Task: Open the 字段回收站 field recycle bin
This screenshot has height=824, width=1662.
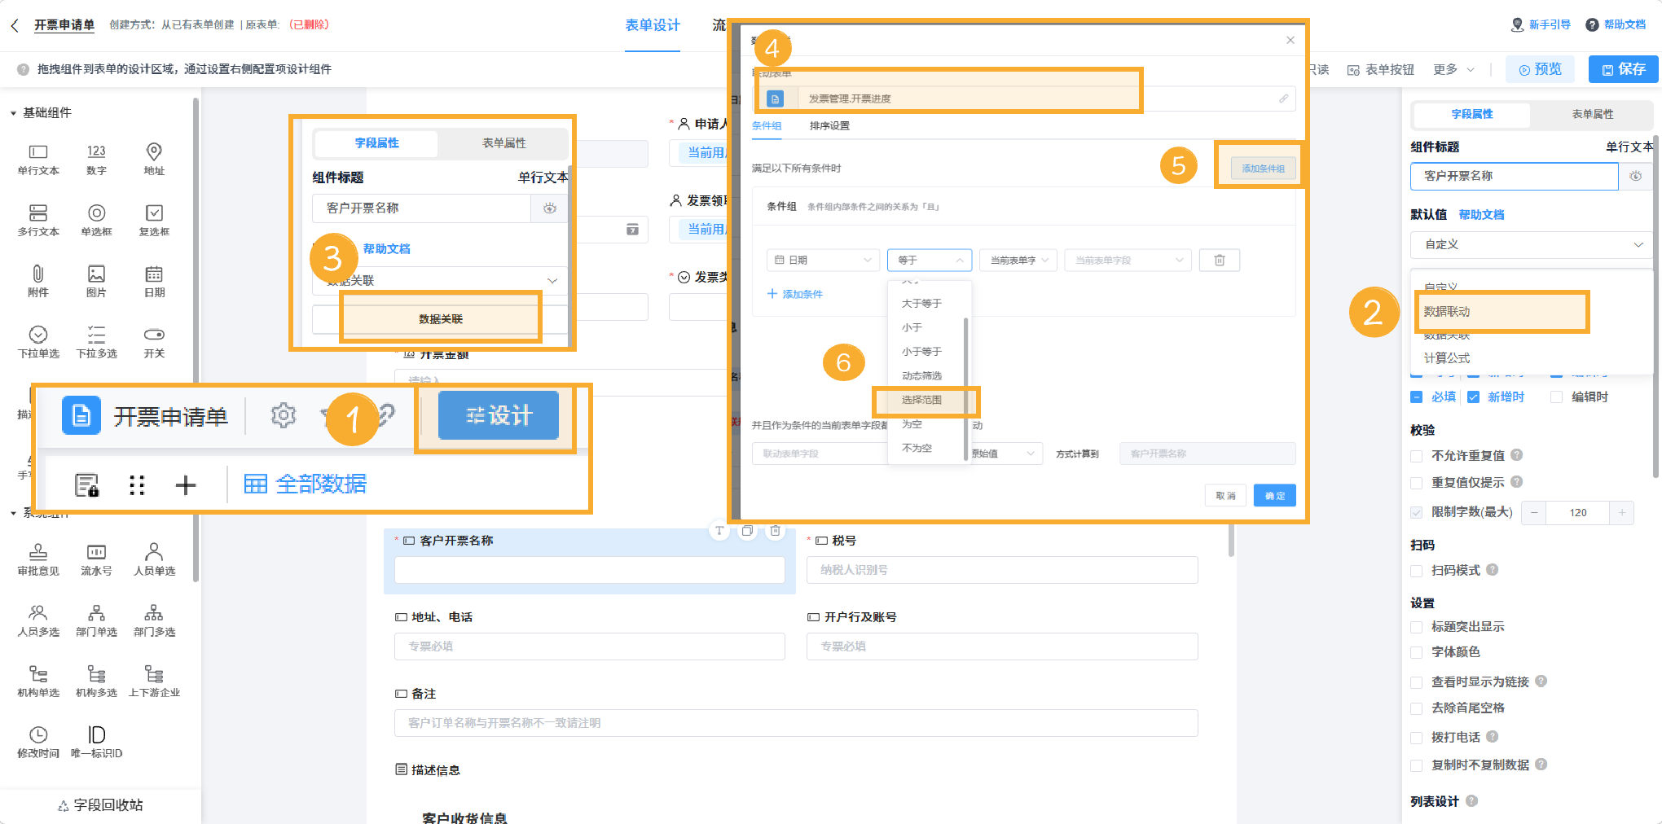Action: pyautogui.click(x=99, y=804)
